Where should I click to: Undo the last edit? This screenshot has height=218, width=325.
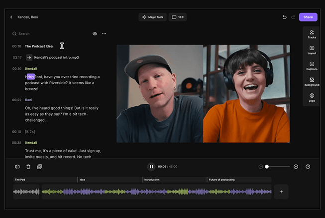click(285, 17)
